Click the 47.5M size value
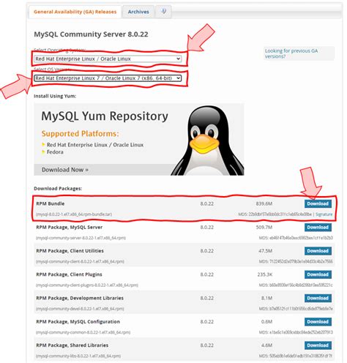Viewport: 347px width, 363px height. tap(265, 251)
